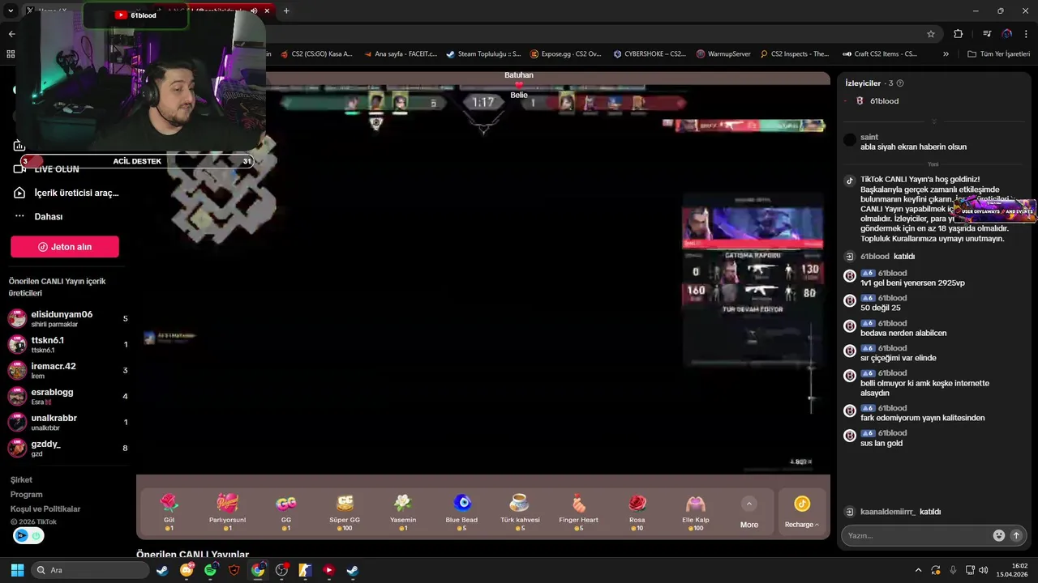Open İzleyiciler info help icon

pos(900,83)
